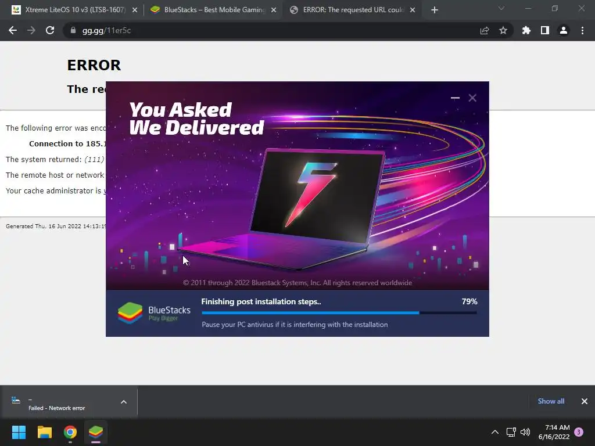This screenshot has height=446, width=595.
Task: Click the BlueStacks taskbar icon
Action: 96,432
